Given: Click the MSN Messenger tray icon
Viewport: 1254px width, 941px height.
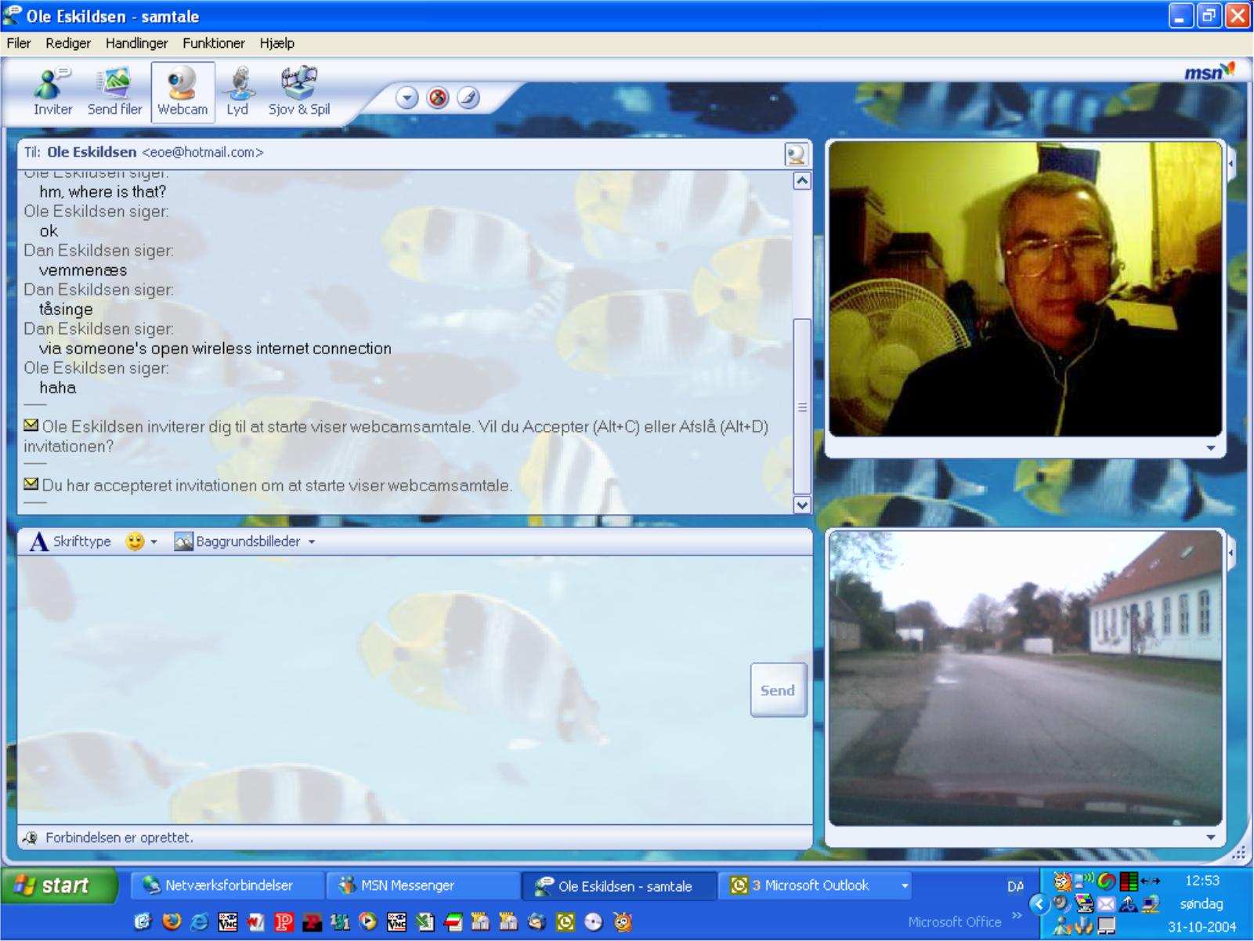Looking at the screenshot, I should [x=1061, y=928].
